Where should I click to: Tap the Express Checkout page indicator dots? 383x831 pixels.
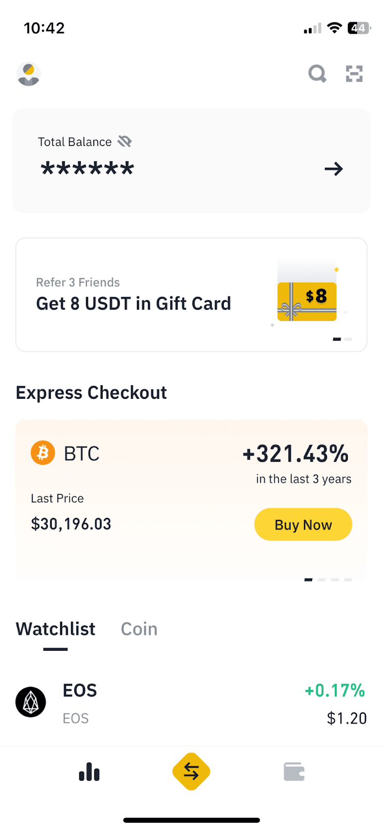328,580
